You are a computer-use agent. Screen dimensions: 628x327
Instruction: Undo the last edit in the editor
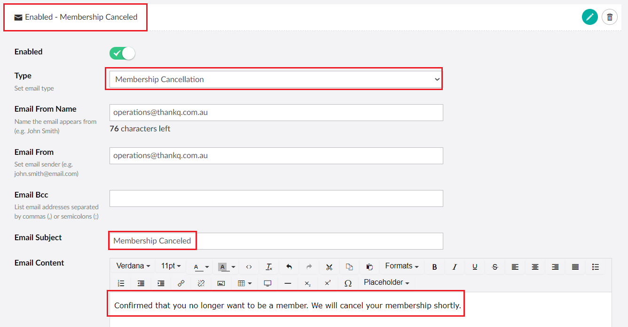click(289, 266)
